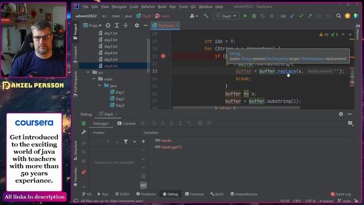Click the frames filter funnel icon
The image size is (364, 205).
point(126,142)
